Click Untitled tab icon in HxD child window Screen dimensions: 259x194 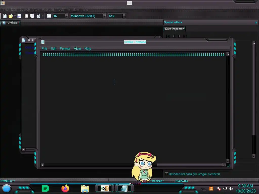pyautogui.click(x=24, y=40)
